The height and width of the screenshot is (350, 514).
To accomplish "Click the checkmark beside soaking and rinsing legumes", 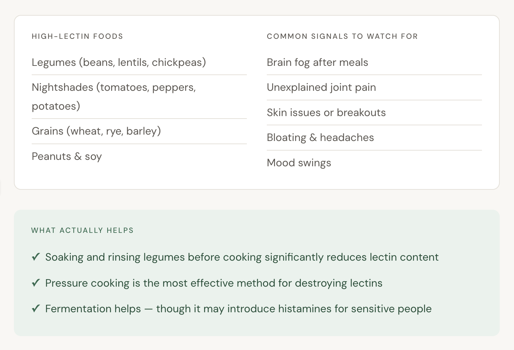I will pos(36,257).
